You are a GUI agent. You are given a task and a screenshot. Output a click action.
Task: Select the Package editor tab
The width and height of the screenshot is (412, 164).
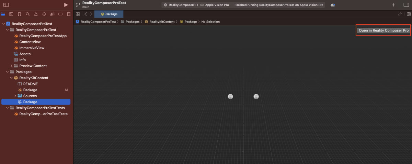click(x=109, y=14)
